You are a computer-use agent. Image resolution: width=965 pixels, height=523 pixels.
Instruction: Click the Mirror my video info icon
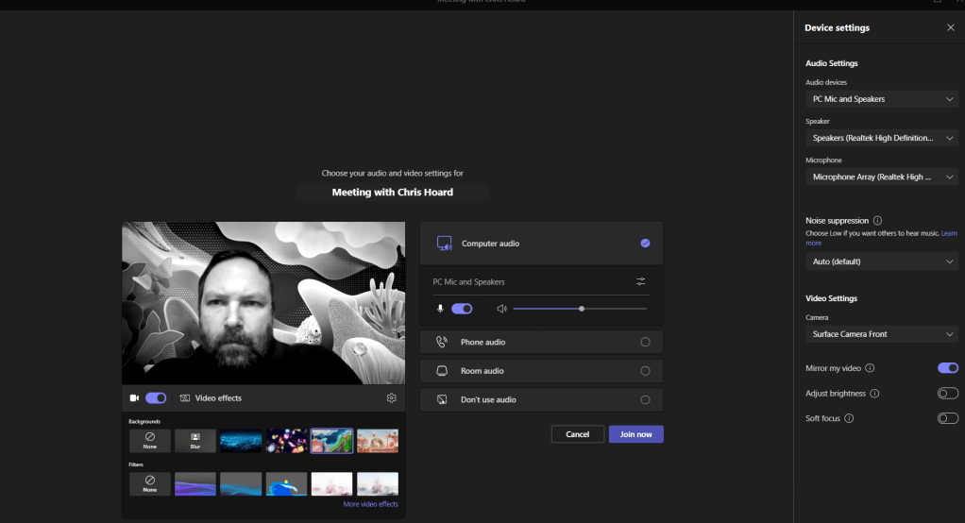pos(870,368)
